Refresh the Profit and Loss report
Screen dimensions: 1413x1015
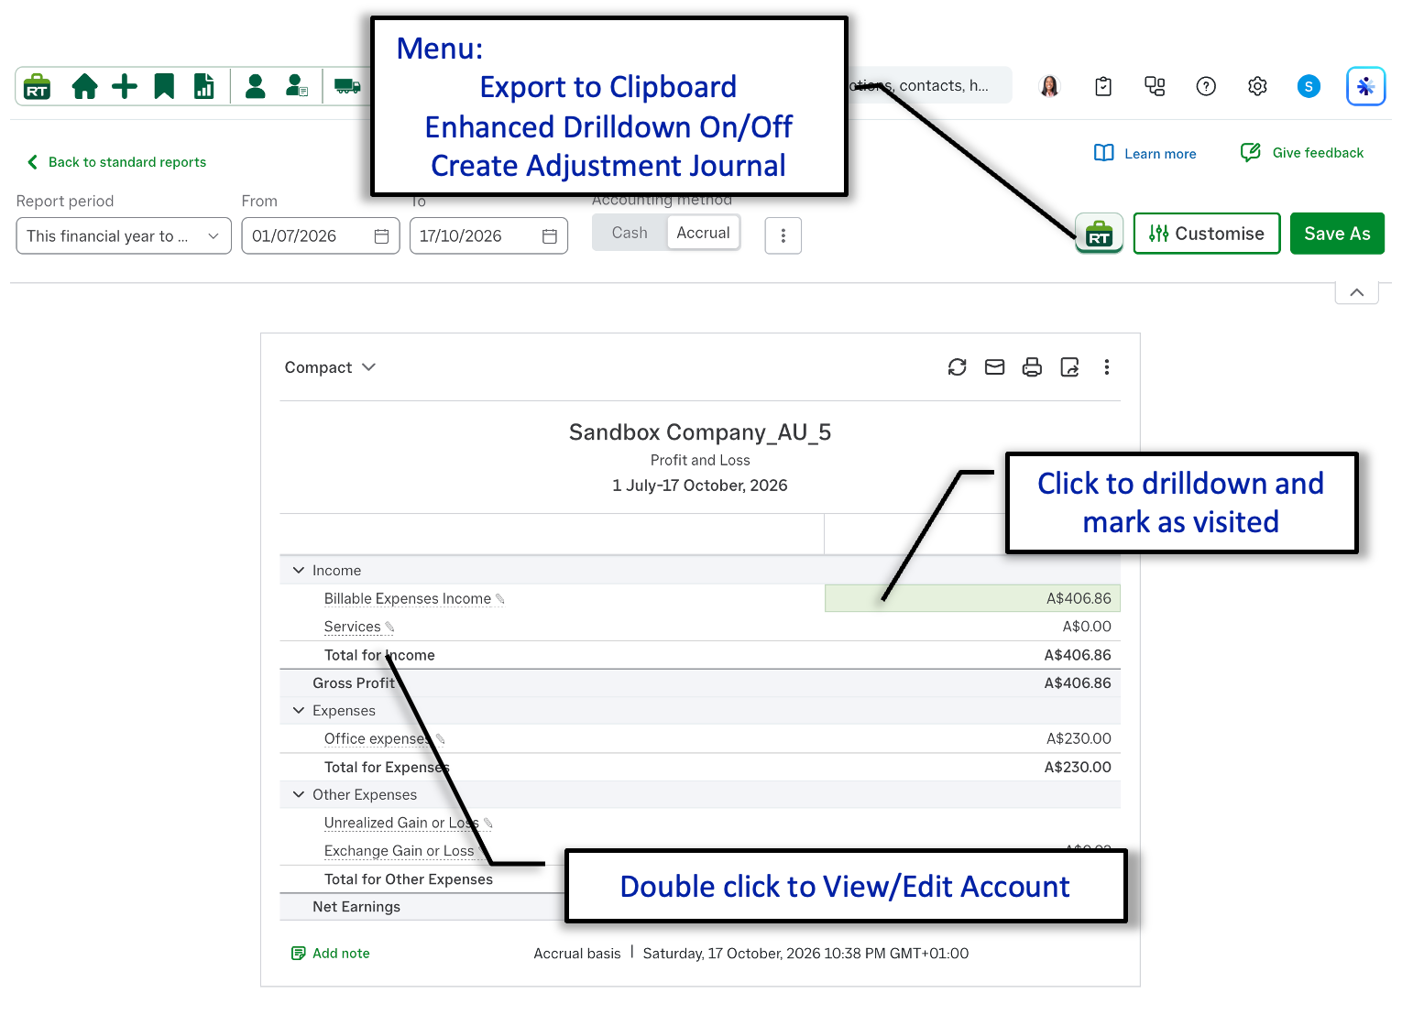(958, 367)
